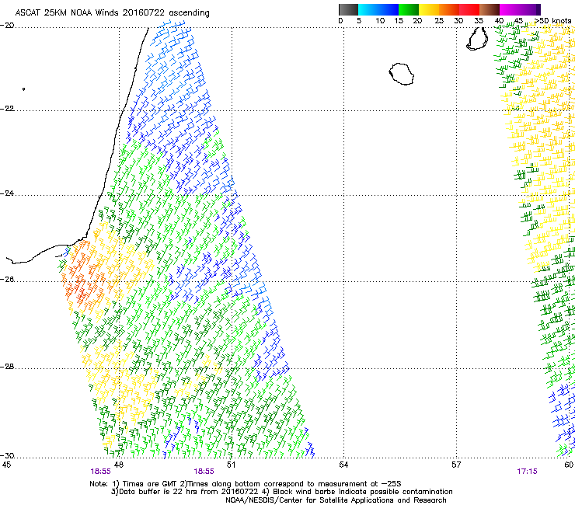The image size is (575, 505).
Task: Click the '54' longitude axis label
Action: pyautogui.click(x=343, y=465)
